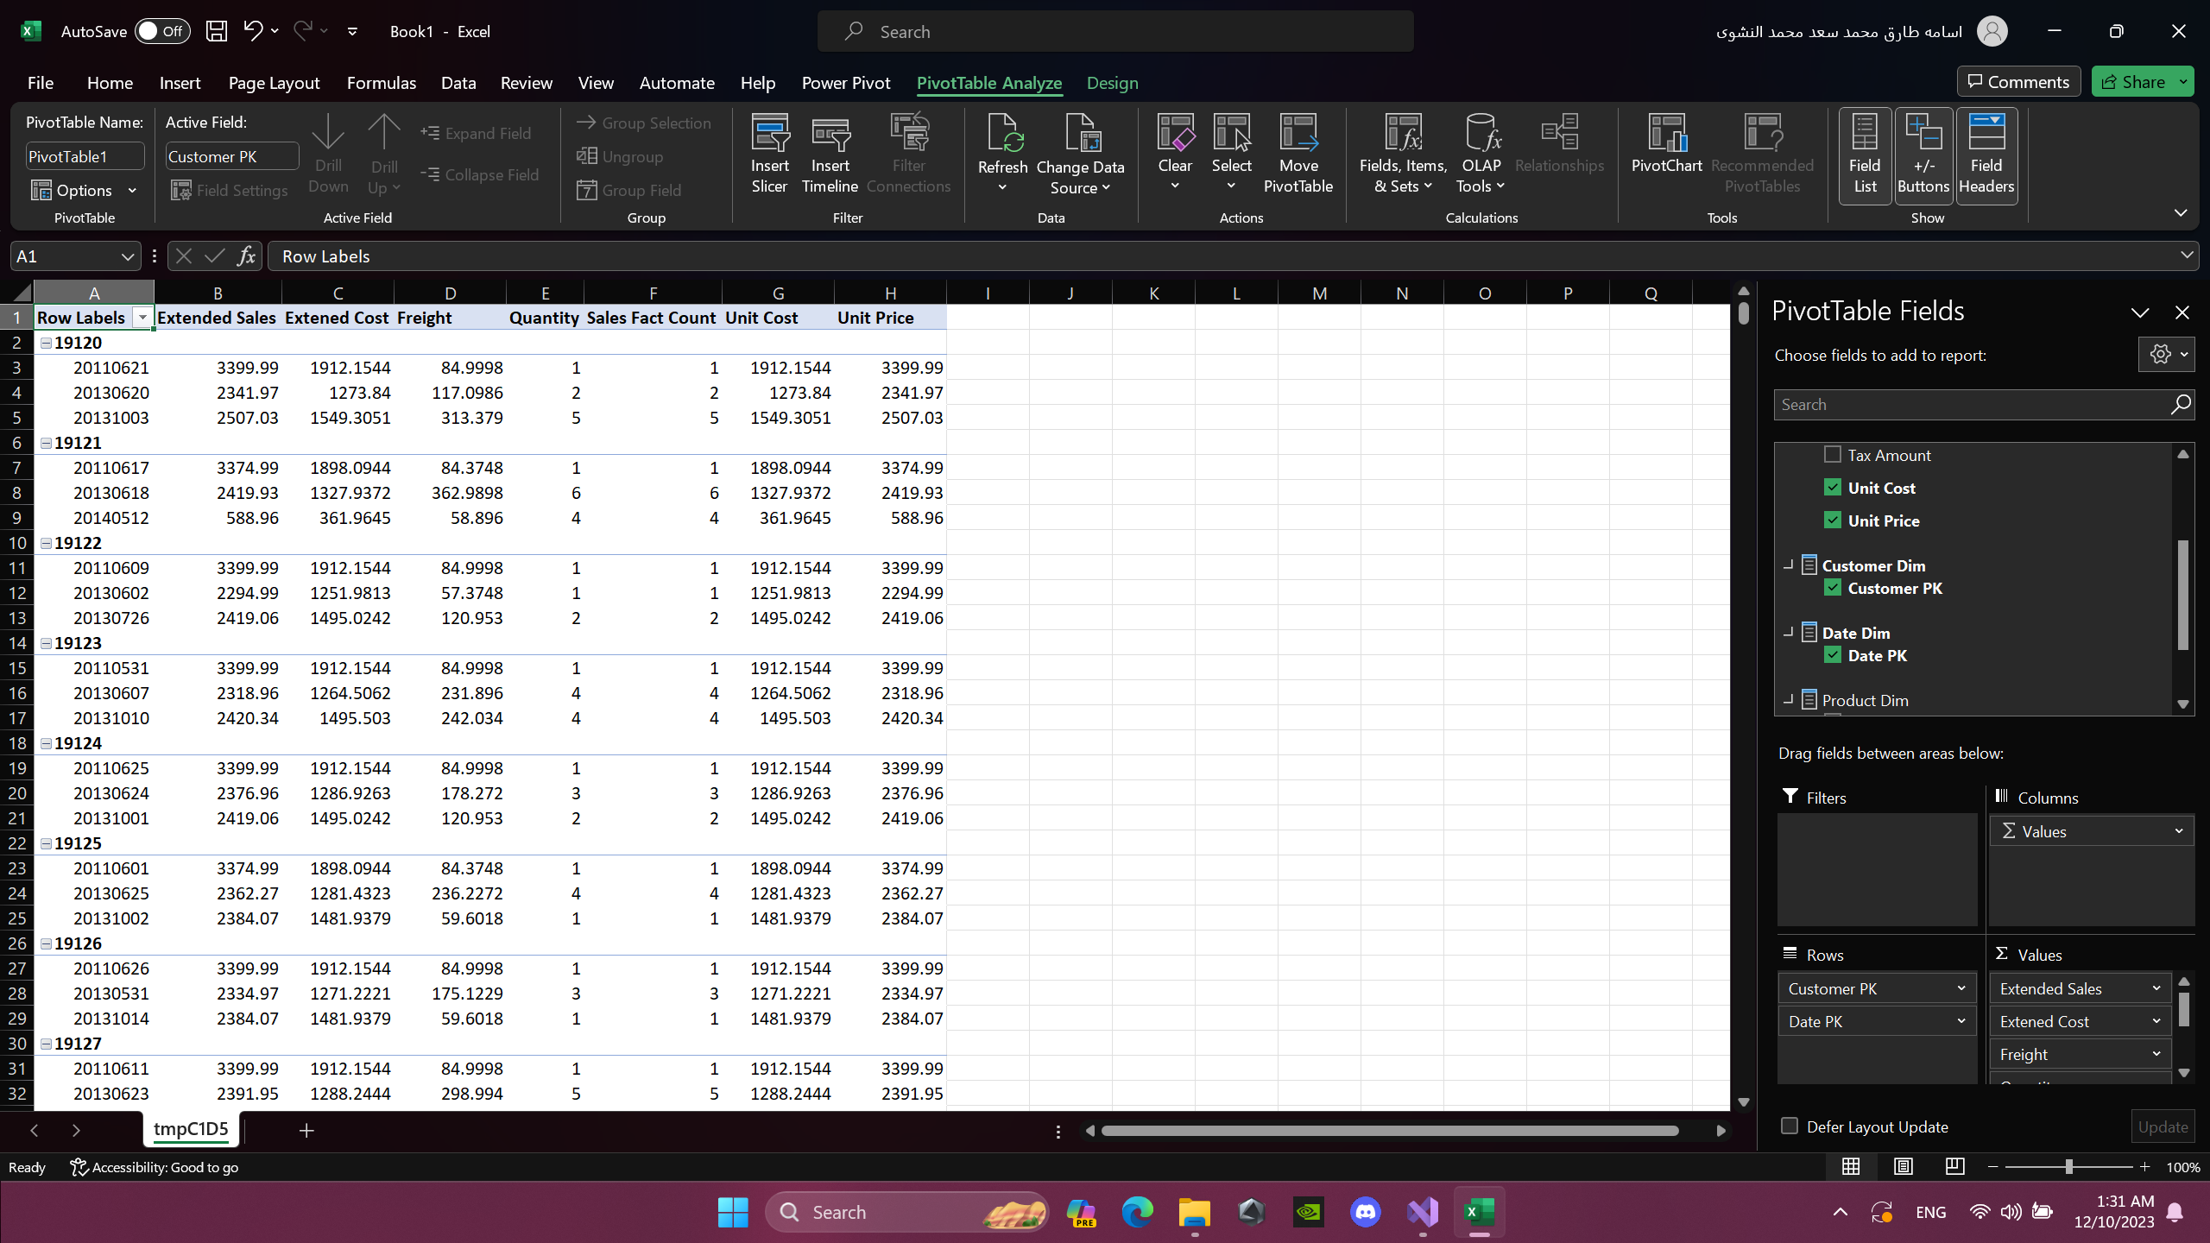Click the Refresh icon to update data
This screenshot has height=1243, width=2210.
click(x=1001, y=138)
